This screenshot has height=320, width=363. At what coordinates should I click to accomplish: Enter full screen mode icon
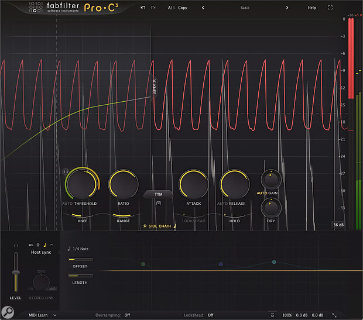(x=330, y=8)
